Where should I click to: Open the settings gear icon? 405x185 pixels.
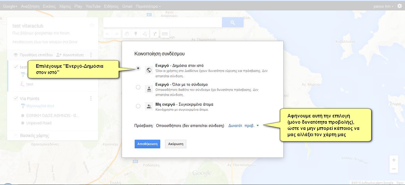pyautogui.click(x=399, y=6)
